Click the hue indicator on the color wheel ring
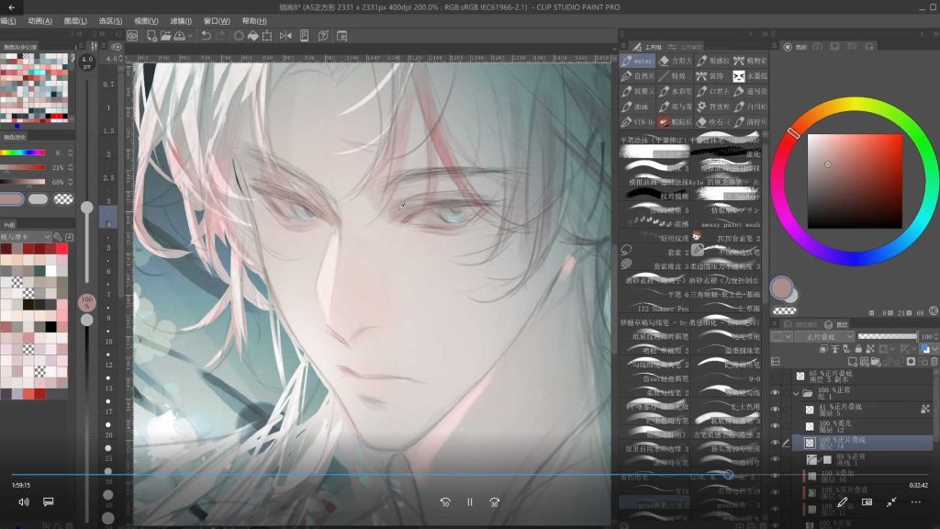 (794, 133)
